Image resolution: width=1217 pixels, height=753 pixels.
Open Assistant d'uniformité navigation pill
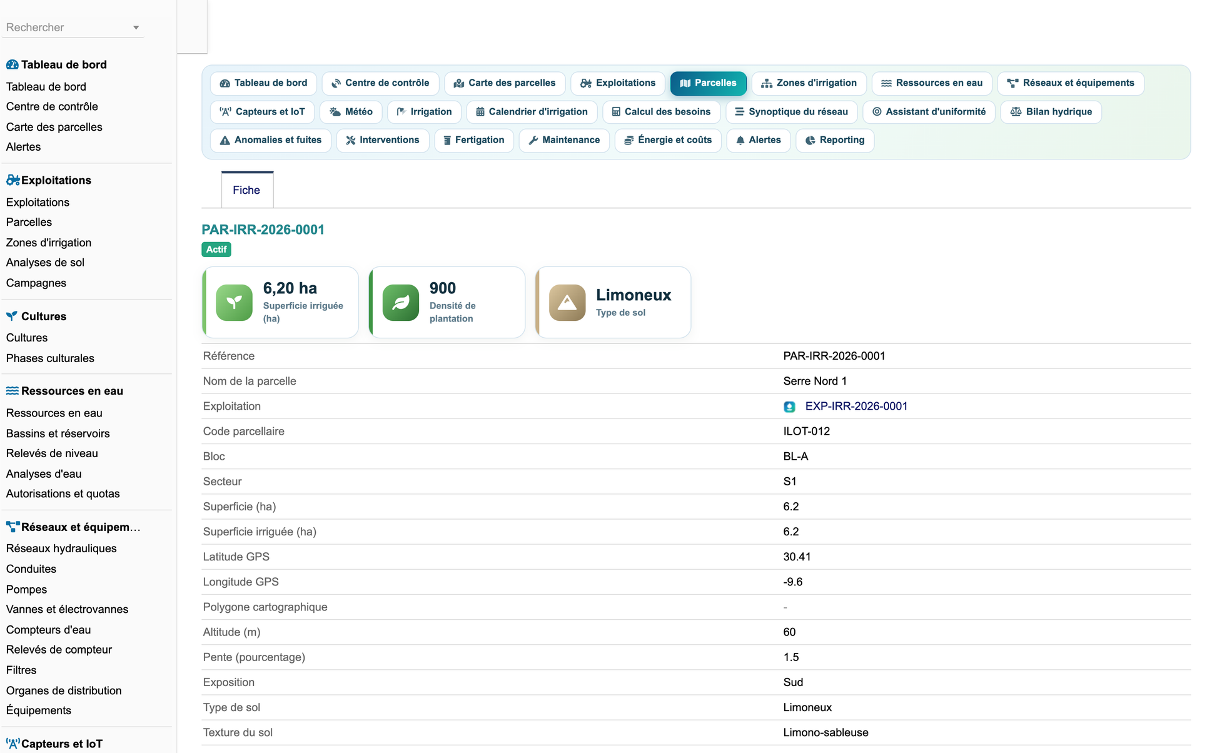click(x=929, y=112)
